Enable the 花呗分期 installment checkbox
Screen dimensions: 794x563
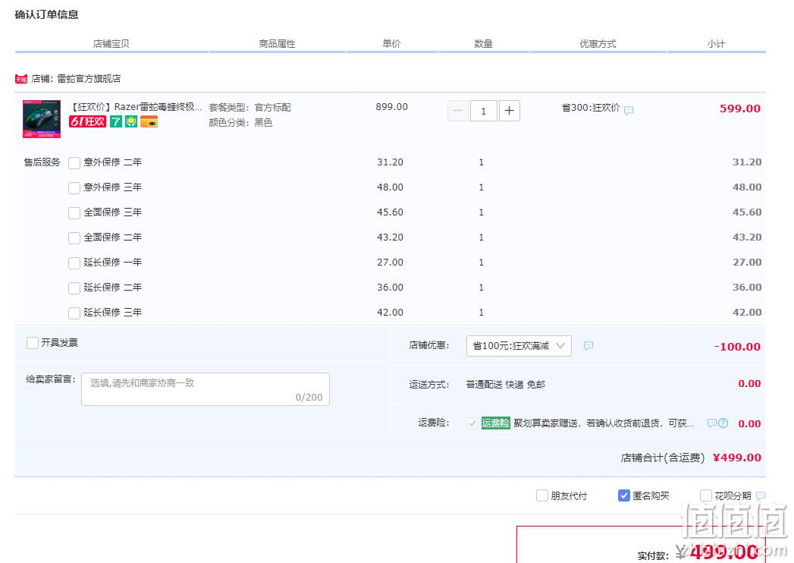tap(706, 495)
